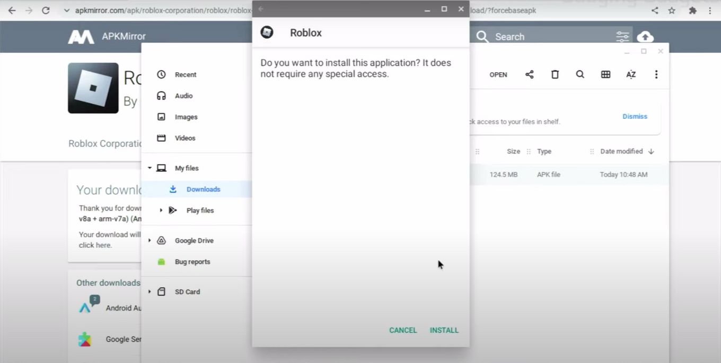The width and height of the screenshot is (721, 363).
Task: Delete the selected APK file
Action: (555, 74)
